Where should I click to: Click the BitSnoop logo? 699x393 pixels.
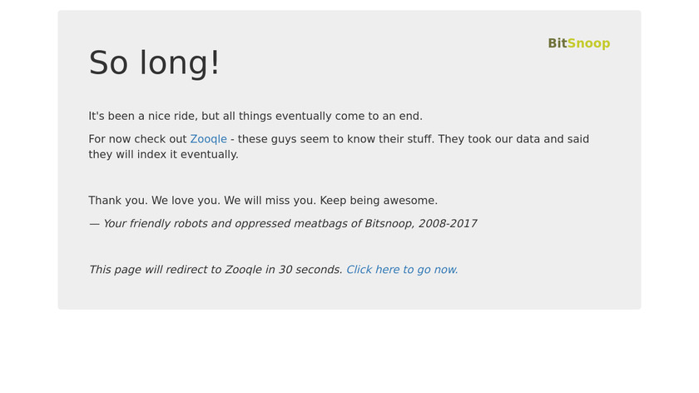578,43
